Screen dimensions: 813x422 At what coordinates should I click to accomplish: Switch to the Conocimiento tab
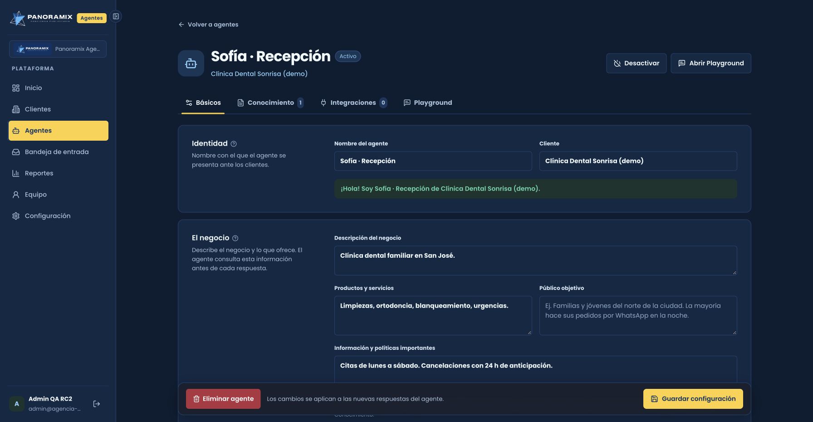point(270,103)
